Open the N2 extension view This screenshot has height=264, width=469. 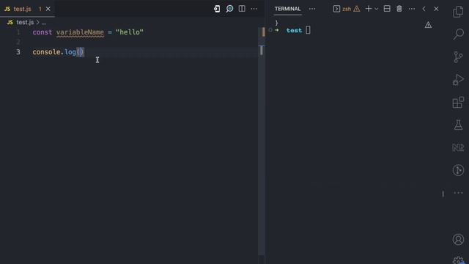tap(458, 147)
